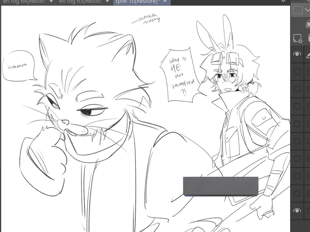Click the layer palette color square swatch
310x232 pixels.
point(298,10)
